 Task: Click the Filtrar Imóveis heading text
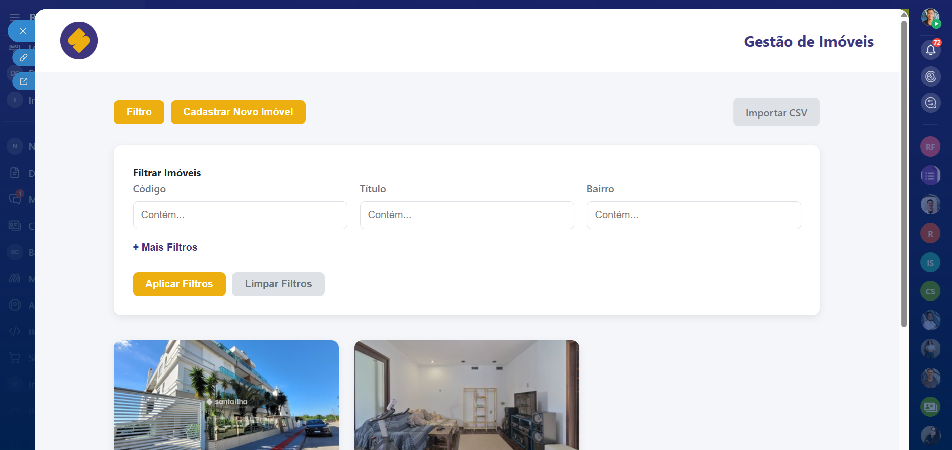pos(167,173)
